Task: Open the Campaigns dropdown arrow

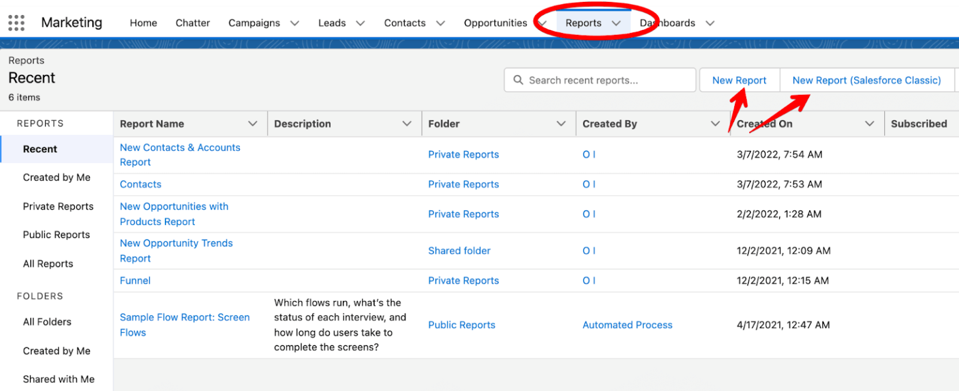Action: coord(293,23)
